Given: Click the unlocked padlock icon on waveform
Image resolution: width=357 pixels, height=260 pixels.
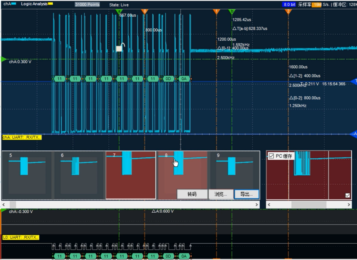Looking at the screenshot, I should point(120,48).
